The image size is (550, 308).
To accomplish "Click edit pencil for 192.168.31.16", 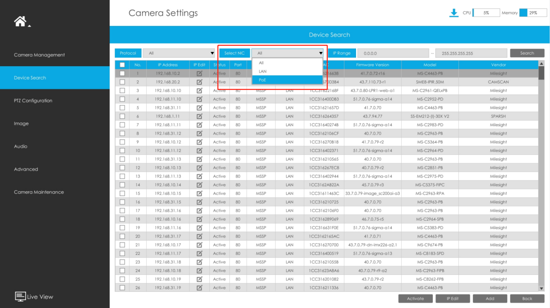I will (x=199, y=210).
